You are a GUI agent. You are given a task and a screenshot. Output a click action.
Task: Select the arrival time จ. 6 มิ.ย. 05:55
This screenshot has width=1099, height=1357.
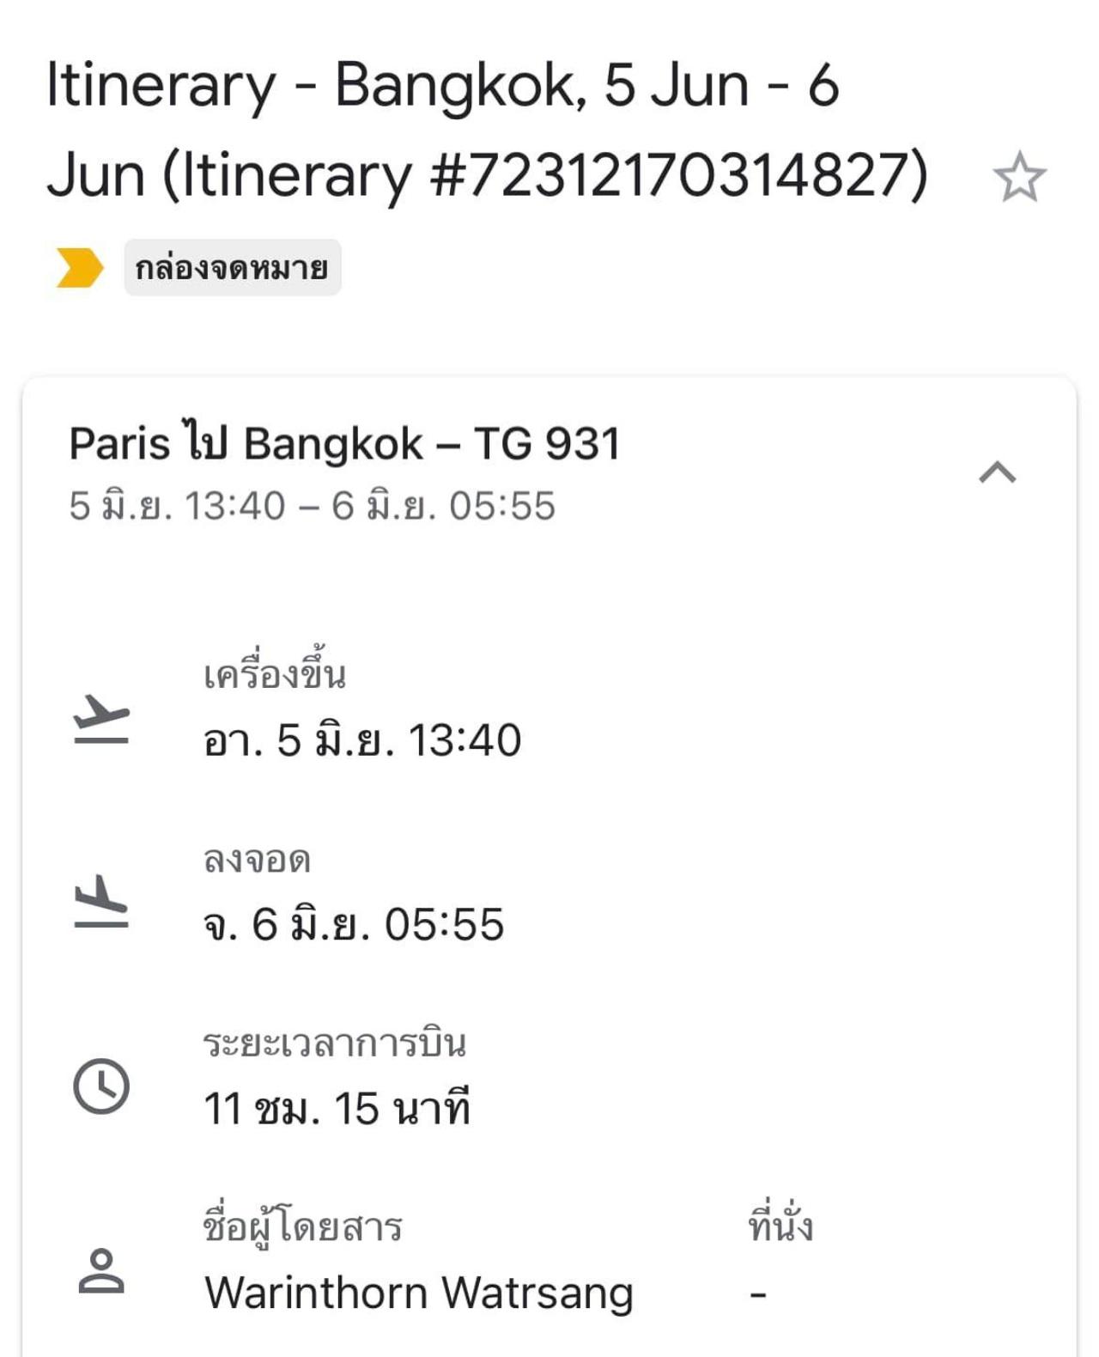tap(354, 925)
